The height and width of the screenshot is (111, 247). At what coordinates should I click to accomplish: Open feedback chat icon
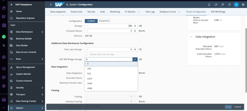click(216, 5)
